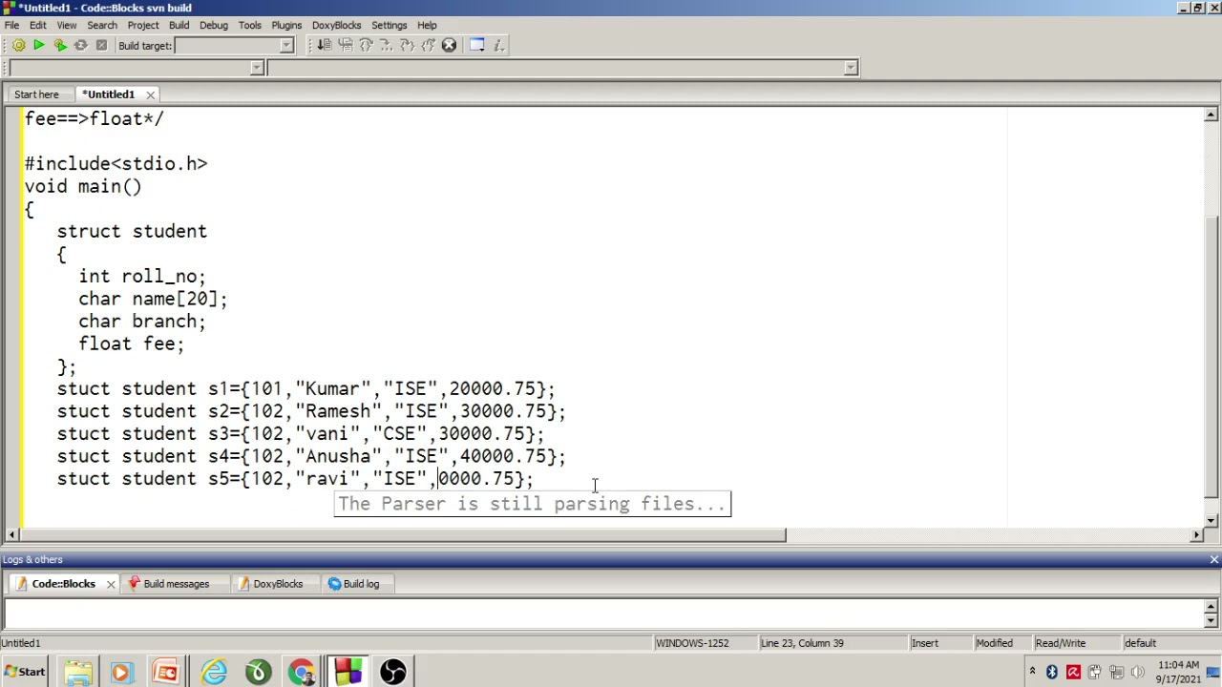Click the editor horizontal scrollbar thumb

click(x=405, y=535)
